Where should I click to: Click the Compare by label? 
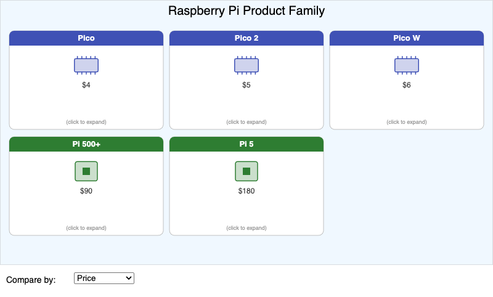point(31,280)
